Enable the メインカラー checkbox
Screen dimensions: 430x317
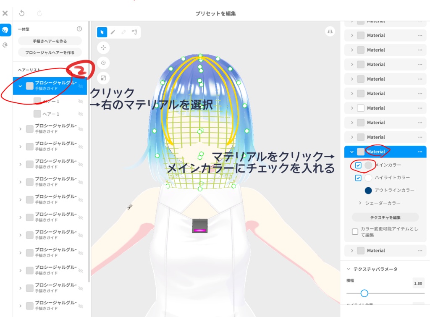(358, 165)
